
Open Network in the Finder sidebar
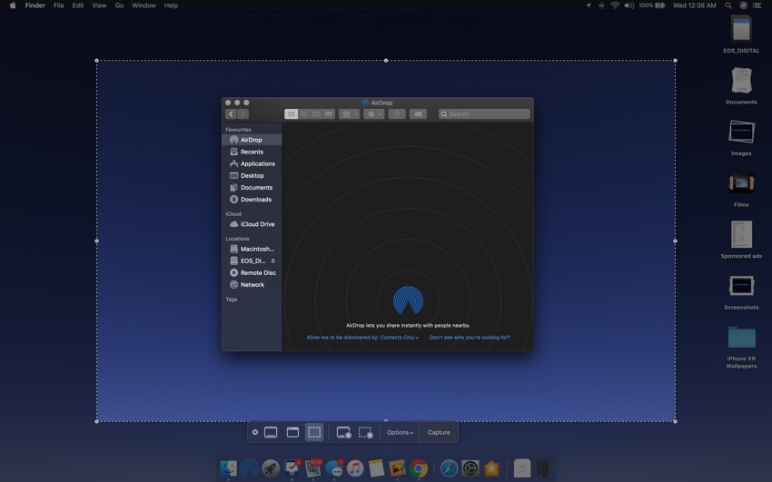click(252, 285)
